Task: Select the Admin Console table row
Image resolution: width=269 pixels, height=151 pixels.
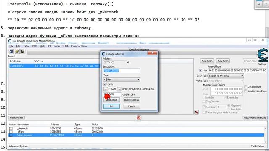Action: click(x=136, y=135)
